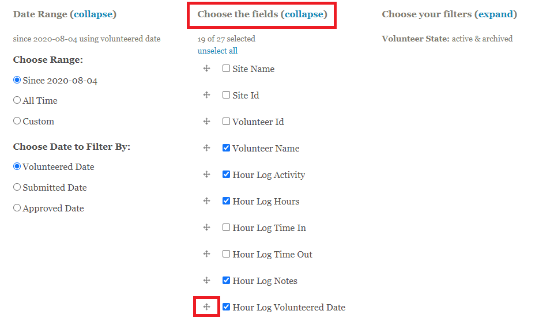The width and height of the screenshot is (535, 322).
Task: Expand the Choose your filters section
Action: [x=495, y=14]
